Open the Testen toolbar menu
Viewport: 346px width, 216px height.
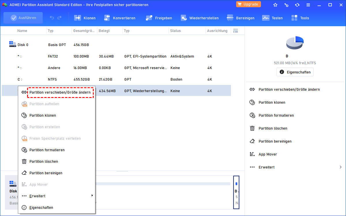click(x=272, y=18)
